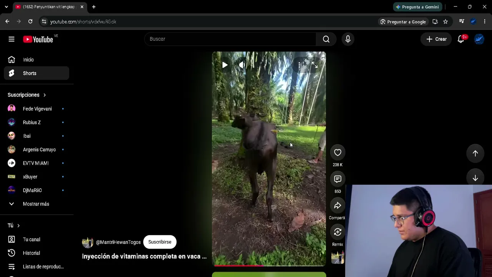This screenshot has height=277, width=492.
Task: Subscribe with the Suscribirse button
Action: click(x=160, y=242)
